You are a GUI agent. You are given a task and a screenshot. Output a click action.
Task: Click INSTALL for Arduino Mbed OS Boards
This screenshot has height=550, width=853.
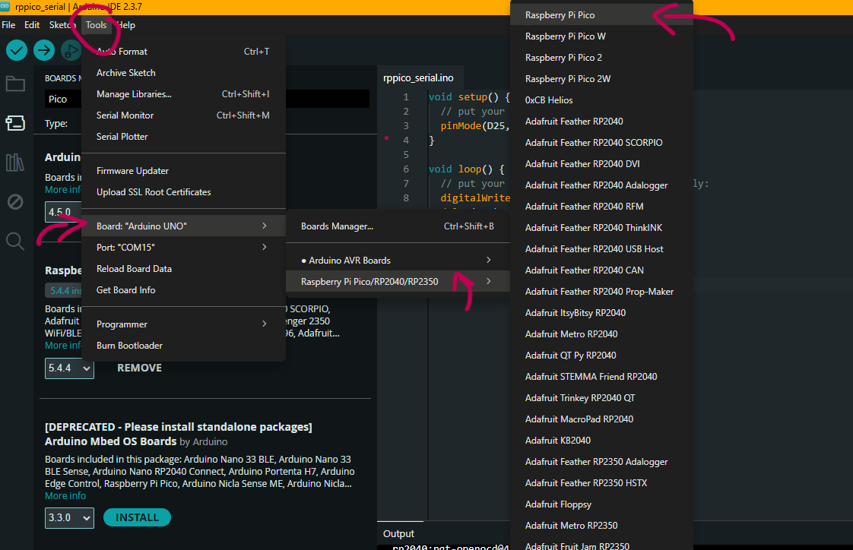(x=137, y=518)
